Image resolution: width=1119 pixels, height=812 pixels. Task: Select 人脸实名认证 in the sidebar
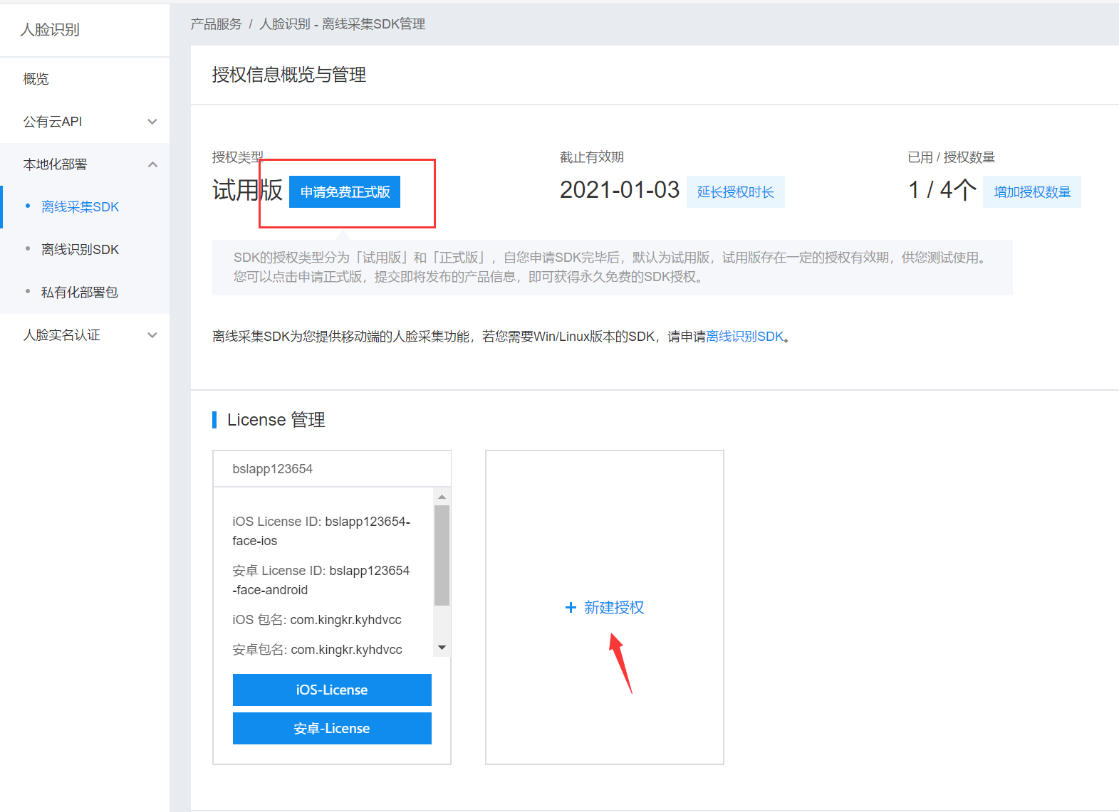(62, 335)
